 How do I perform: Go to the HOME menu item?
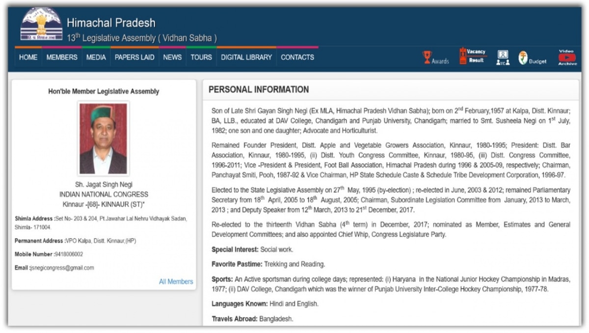pos(28,57)
